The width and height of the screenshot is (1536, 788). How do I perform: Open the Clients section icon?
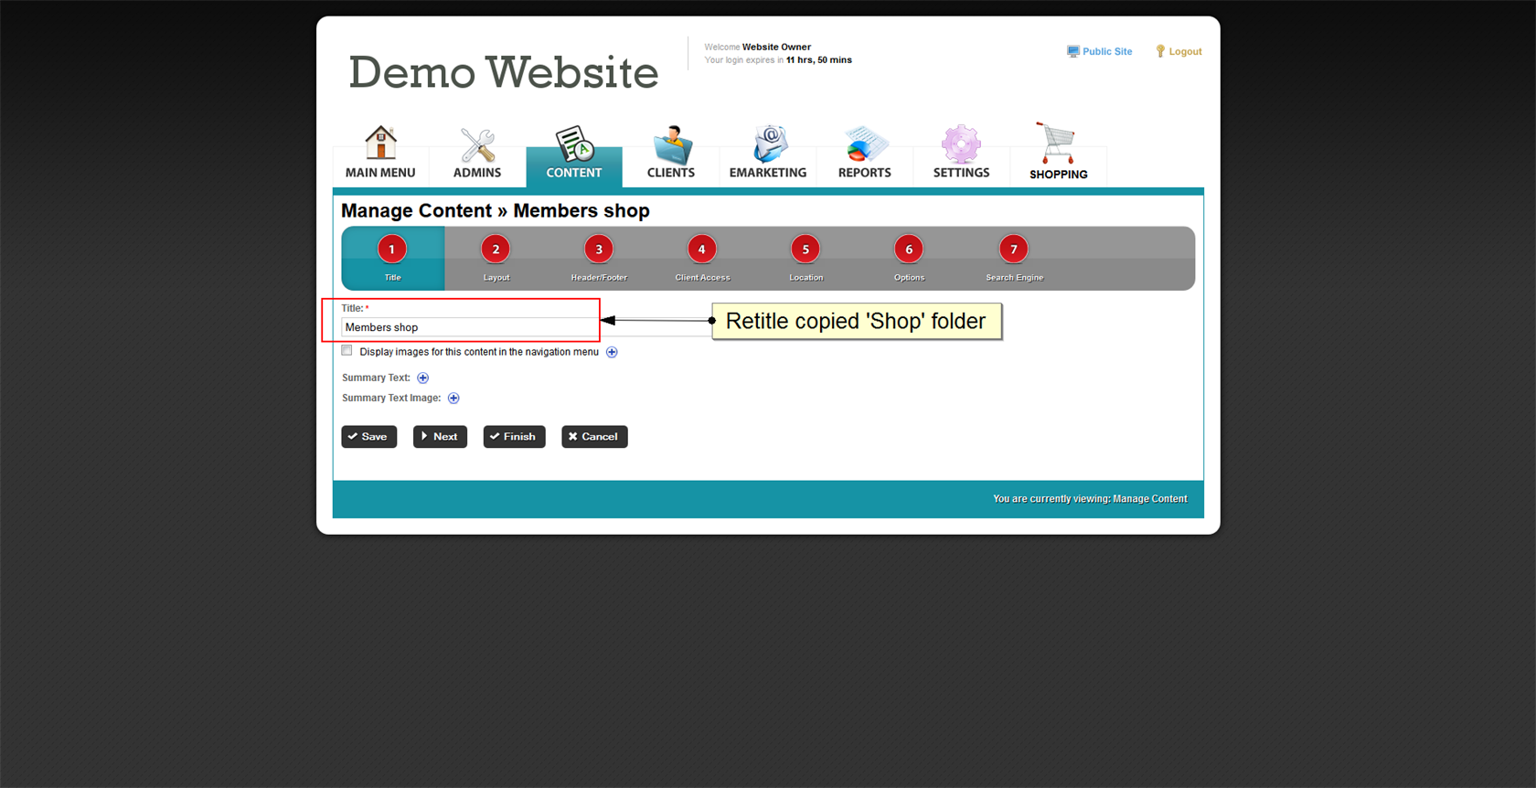(672, 145)
